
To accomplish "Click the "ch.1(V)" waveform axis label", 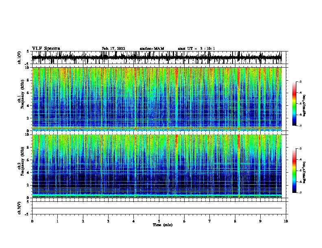I will [x=20, y=58].
